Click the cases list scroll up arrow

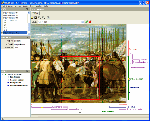tap(29, 13)
